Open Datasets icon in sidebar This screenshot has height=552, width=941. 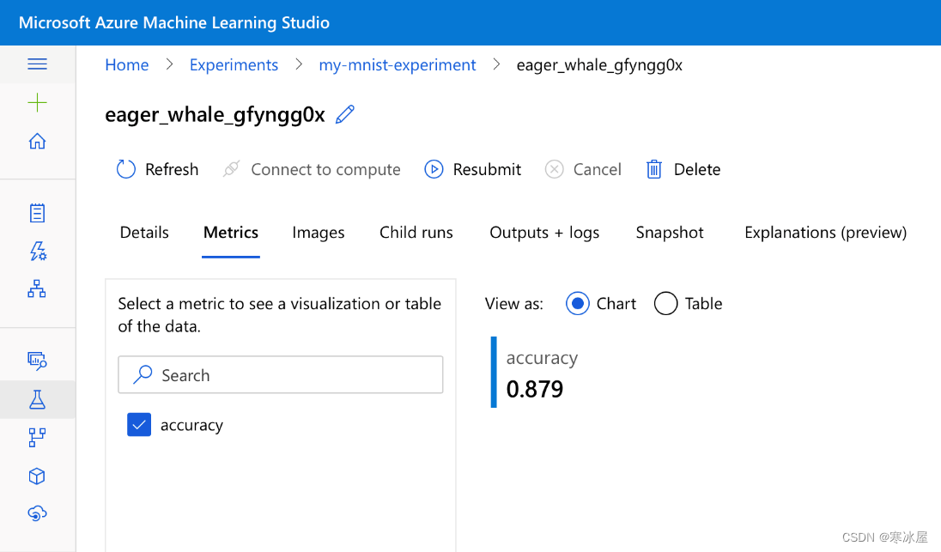(37, 360)
